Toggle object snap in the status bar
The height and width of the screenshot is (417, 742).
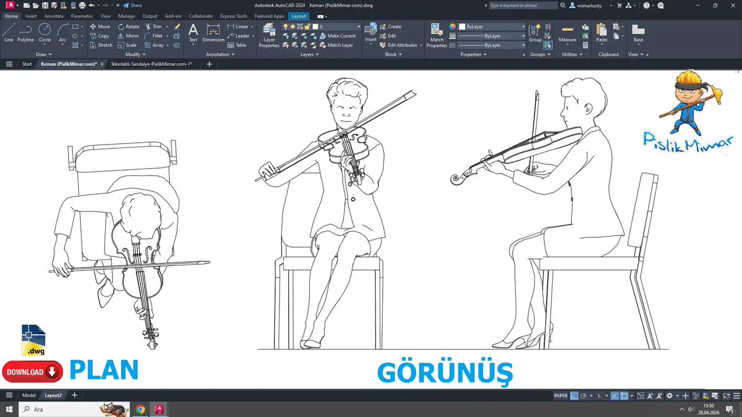pos(623,395)
